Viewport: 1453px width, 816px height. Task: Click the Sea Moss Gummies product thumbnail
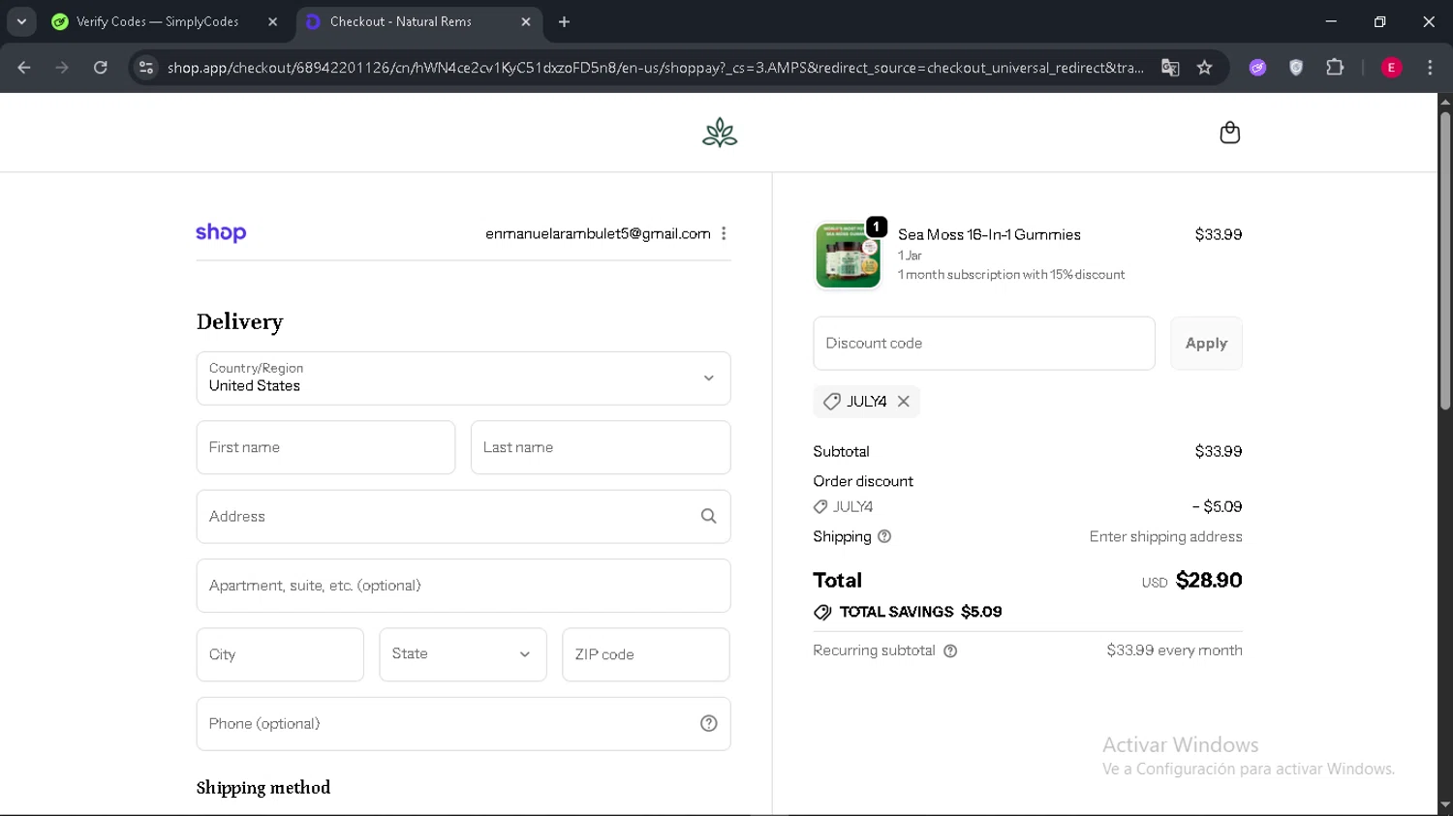coord(849,256)
